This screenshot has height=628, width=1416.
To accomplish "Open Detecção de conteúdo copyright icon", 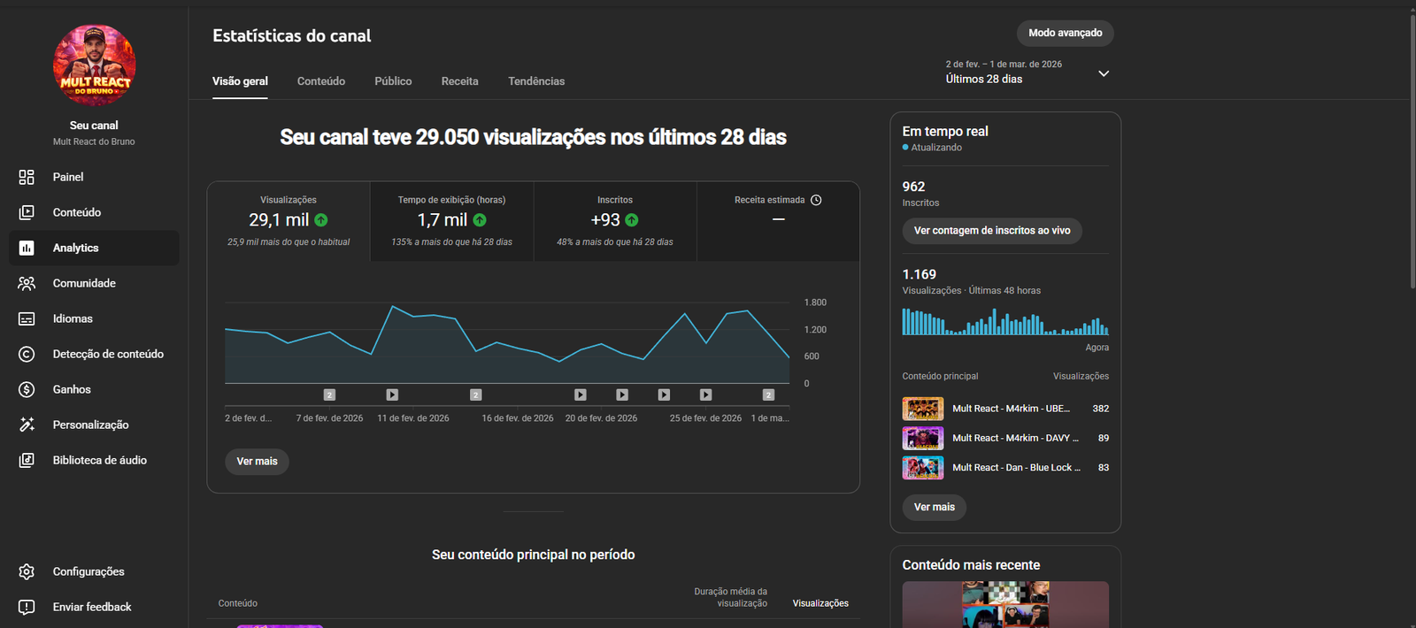I will (27, 354).
